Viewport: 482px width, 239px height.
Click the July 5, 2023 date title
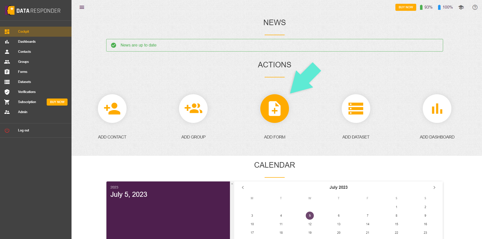pyautogui.click(x=129, y=195)
